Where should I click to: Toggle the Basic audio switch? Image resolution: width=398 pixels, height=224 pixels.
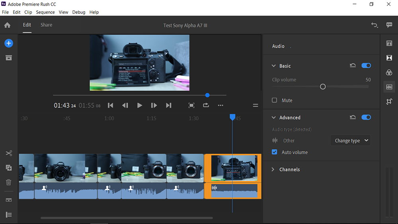(366, 66)
